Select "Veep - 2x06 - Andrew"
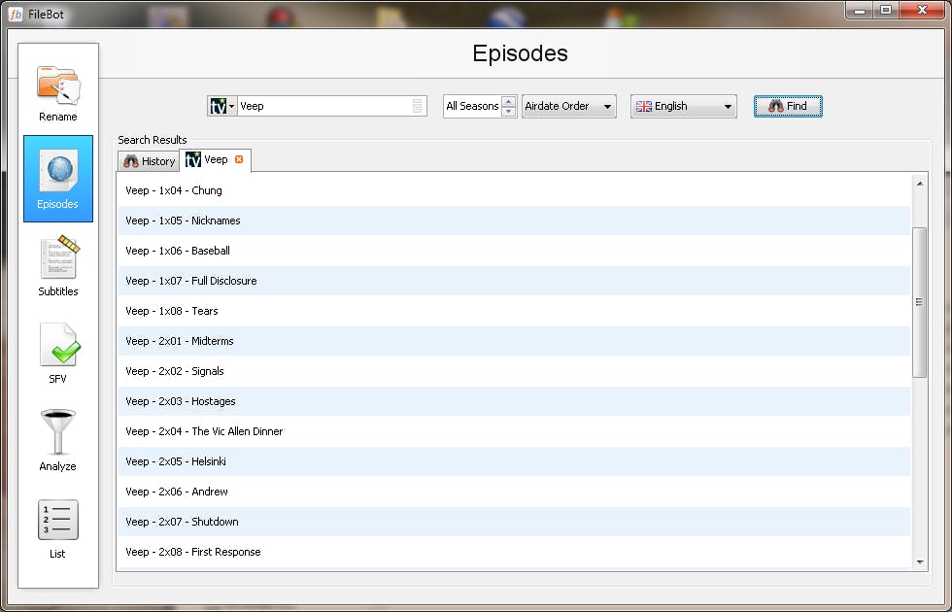This screenshot has width=952, height=612. tap(514, 492)
